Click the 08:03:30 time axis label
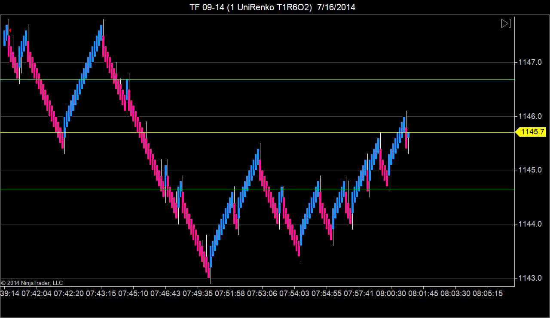 455,294
